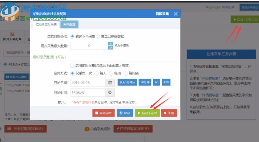Choose 每天 timing mode
Image resolution: width=259 pixels, height=142 pixels.
[x=96, y=74]
